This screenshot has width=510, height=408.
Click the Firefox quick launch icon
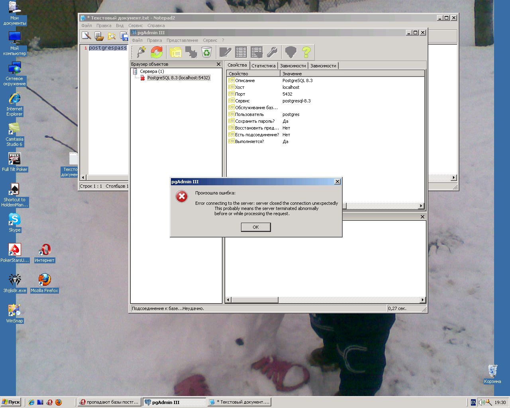(59, 402)
